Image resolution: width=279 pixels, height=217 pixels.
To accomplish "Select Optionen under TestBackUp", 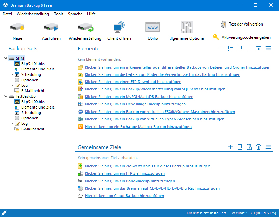I will coord(30,118).
